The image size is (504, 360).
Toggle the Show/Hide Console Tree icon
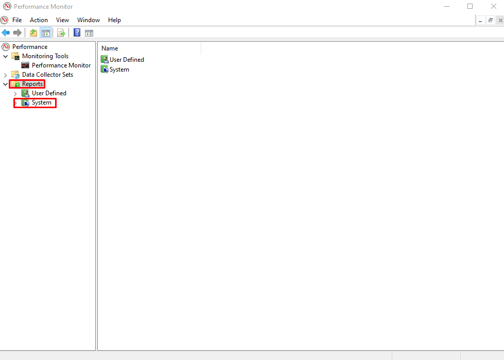click(45, 32)
